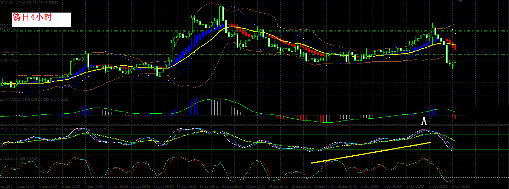Select the 8 Oct 16:00 time axis label

[x=461, y=186]
